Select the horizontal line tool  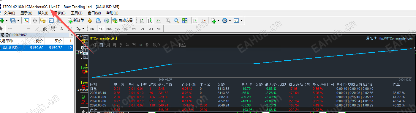click(x=29, y=29)
